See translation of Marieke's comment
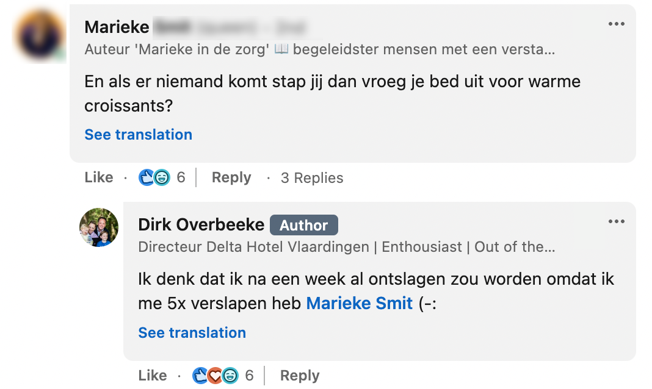This screenshot has width=652, height=389. pos(138,135)
